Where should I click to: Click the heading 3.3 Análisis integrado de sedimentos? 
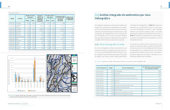(x=123, y=17)
